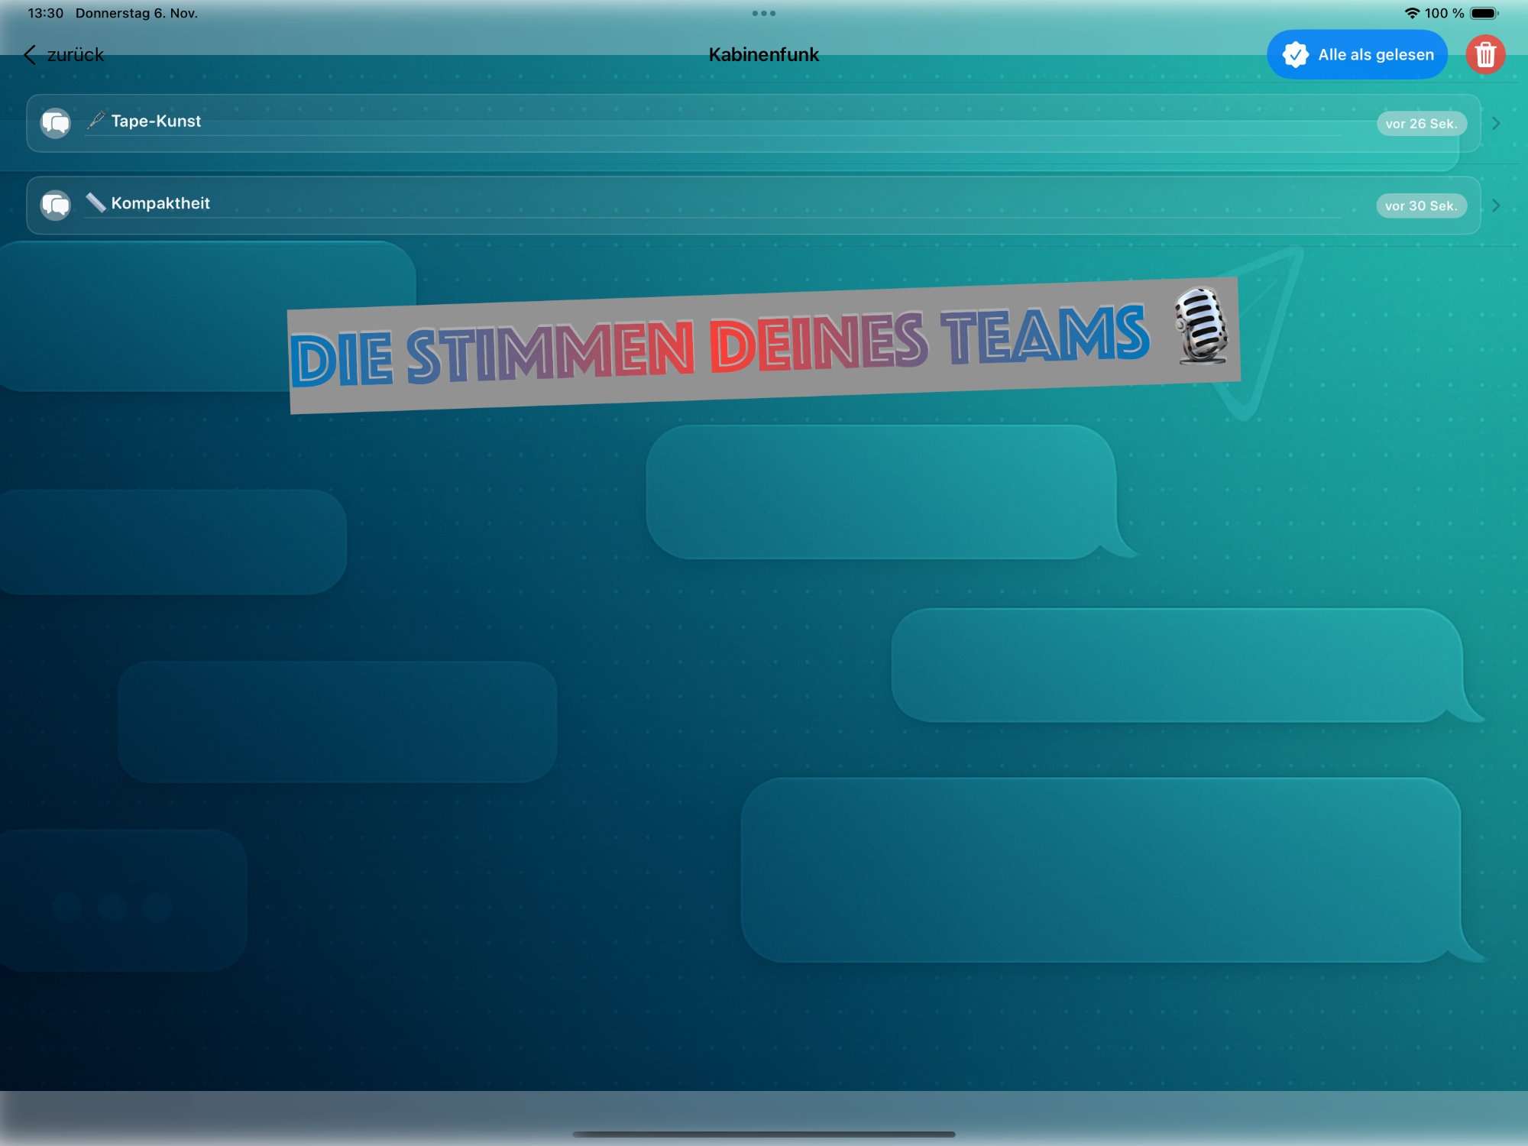Tap the battery indicator icon
This screenshot has height=1146, width=1528.
pos(1484,13)
